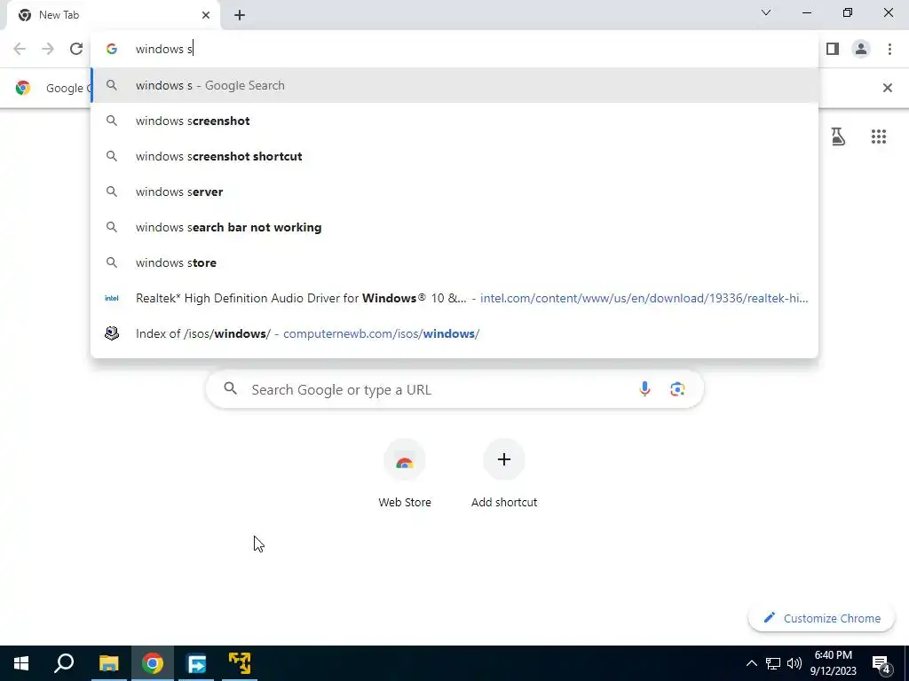Click the Add shortcut plus icon
This screenshot has height=681, width=909.
click(x=504, y=459)
